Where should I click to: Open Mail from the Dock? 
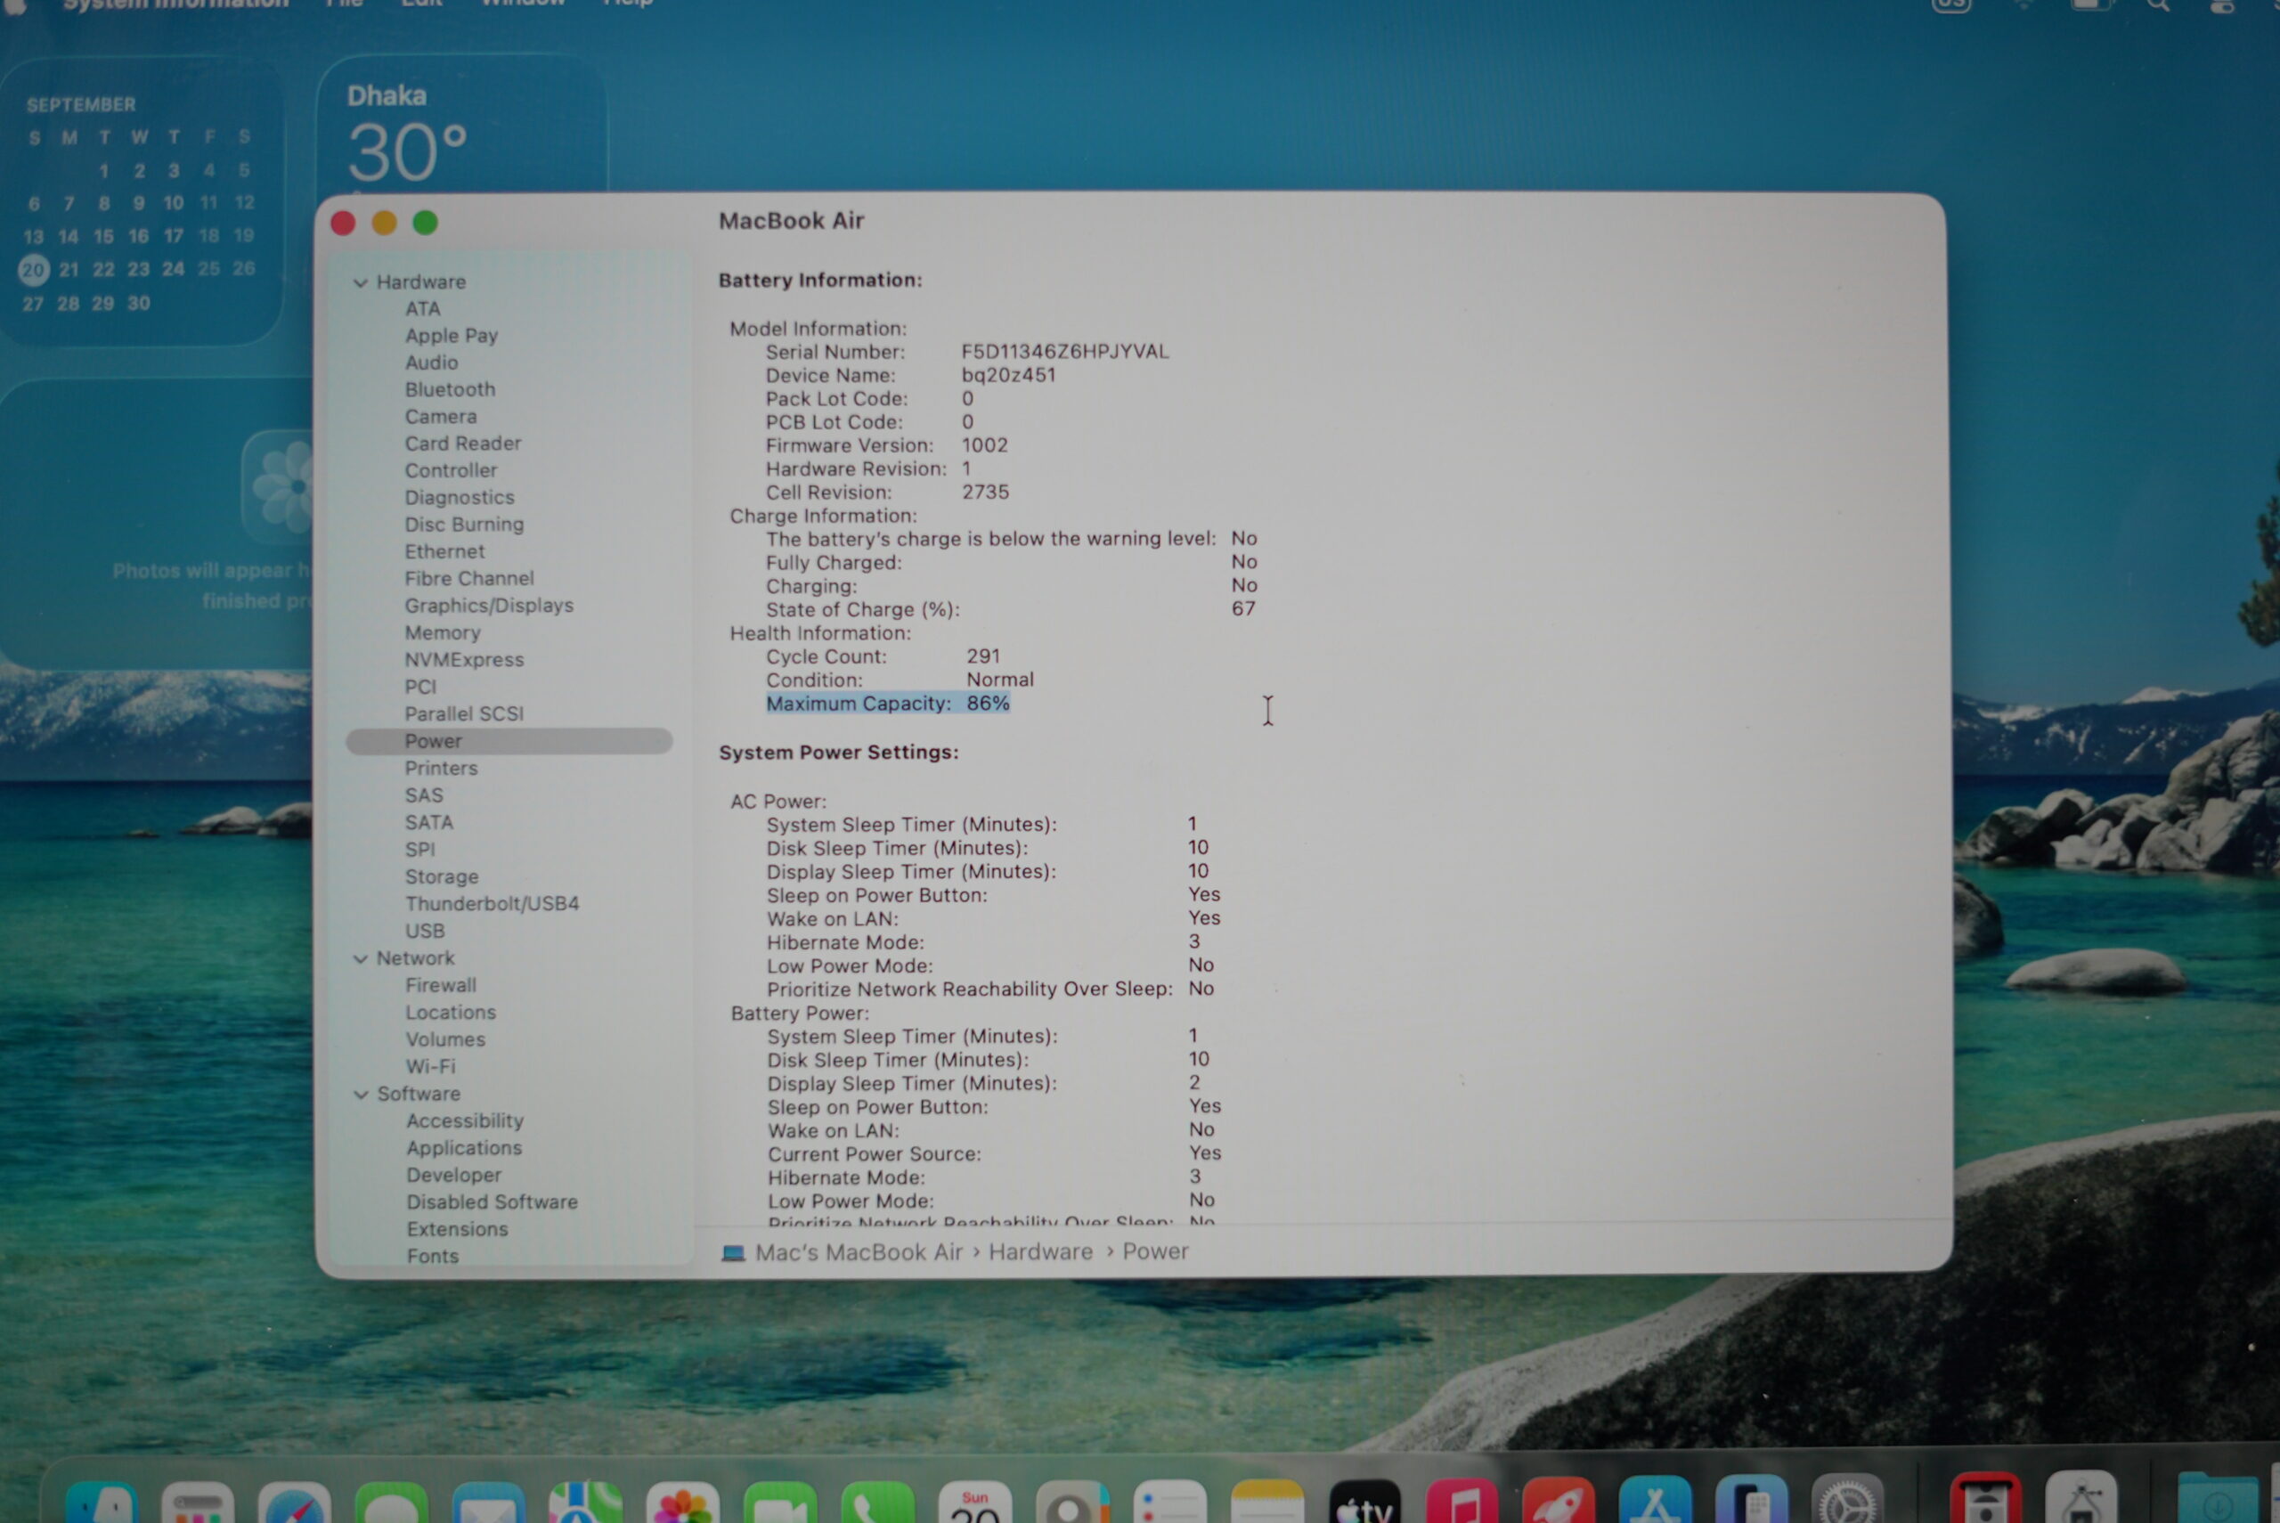(x=488, y=1503)
